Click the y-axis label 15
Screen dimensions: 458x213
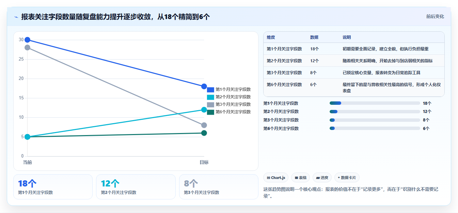tap(21, 98)
